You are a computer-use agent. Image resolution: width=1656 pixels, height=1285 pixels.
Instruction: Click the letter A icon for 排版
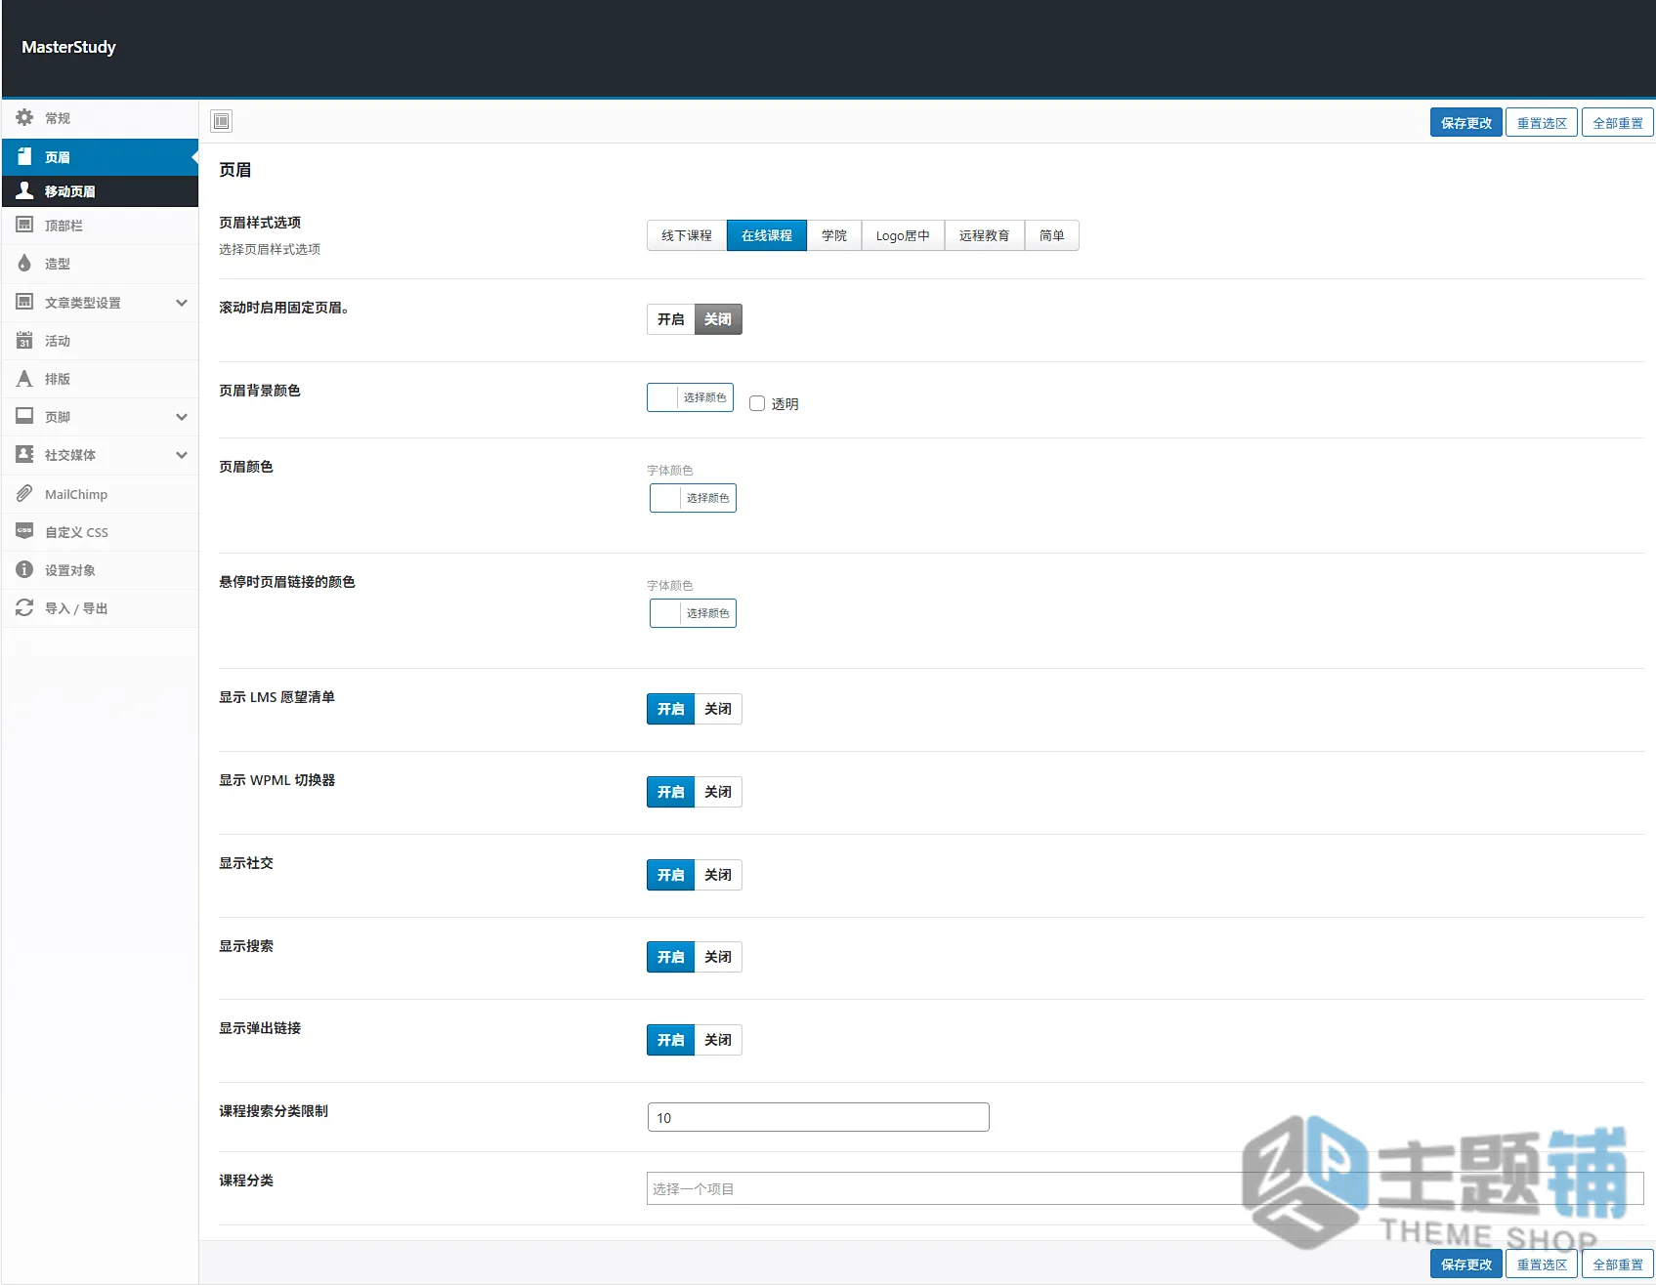pos(24,378)
